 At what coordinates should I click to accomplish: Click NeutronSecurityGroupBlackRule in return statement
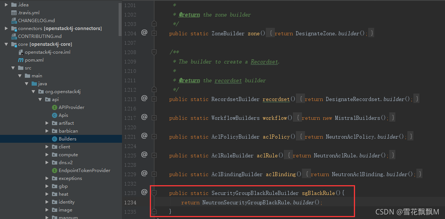pyautogui.click(x=246, y=202)
